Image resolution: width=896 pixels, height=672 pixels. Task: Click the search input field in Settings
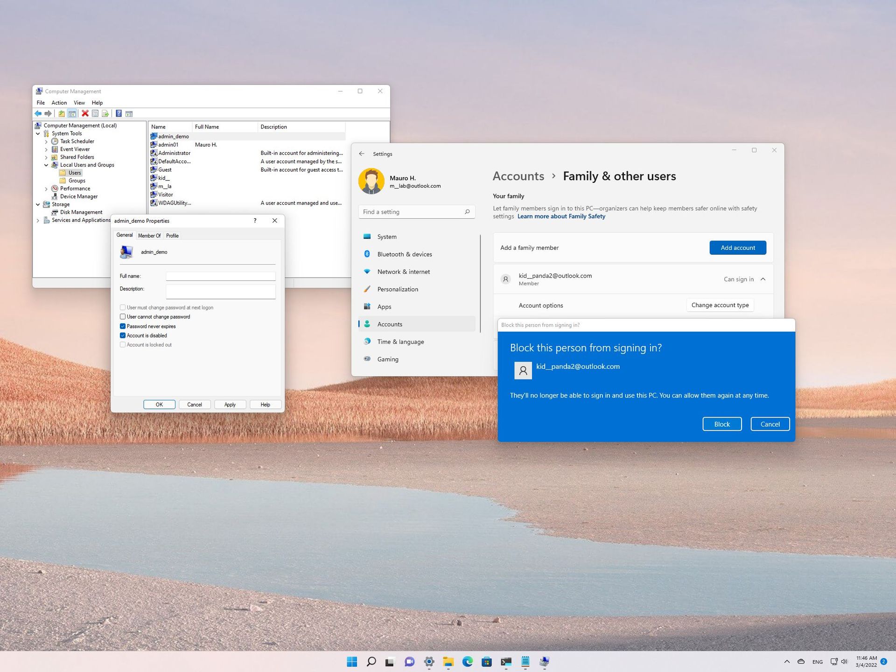tap(415, 211)
